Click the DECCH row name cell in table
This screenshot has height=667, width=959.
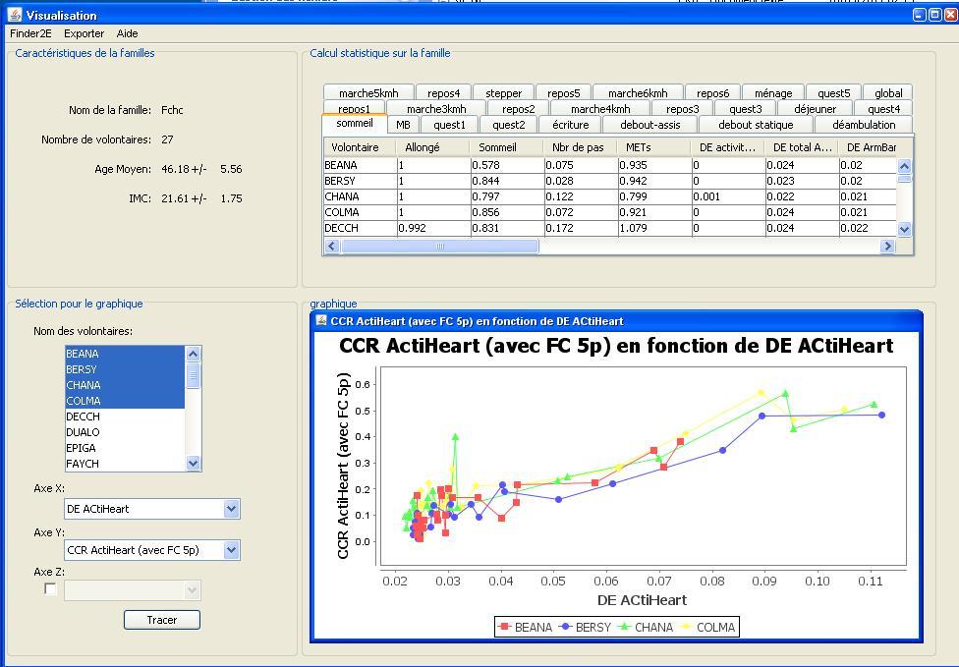361,228
